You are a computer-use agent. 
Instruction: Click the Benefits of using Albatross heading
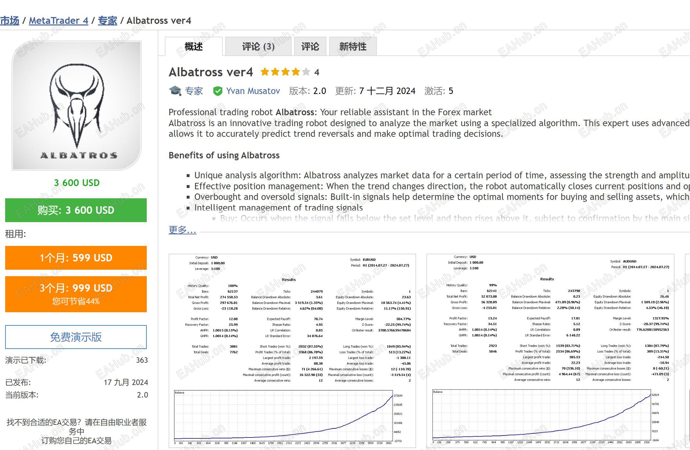point(224,155)
